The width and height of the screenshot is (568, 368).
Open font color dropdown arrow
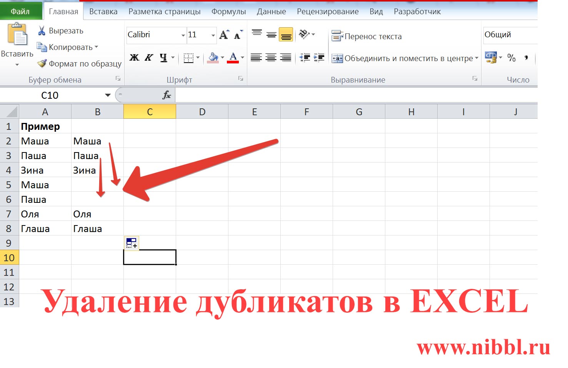click(242, 58)
